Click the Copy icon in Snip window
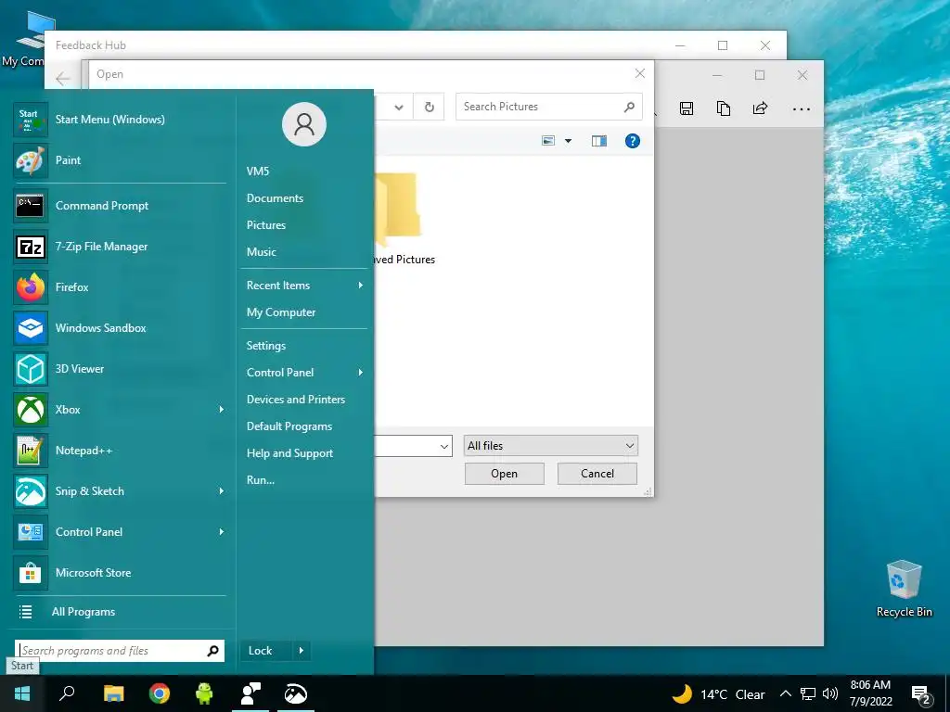 724,108
